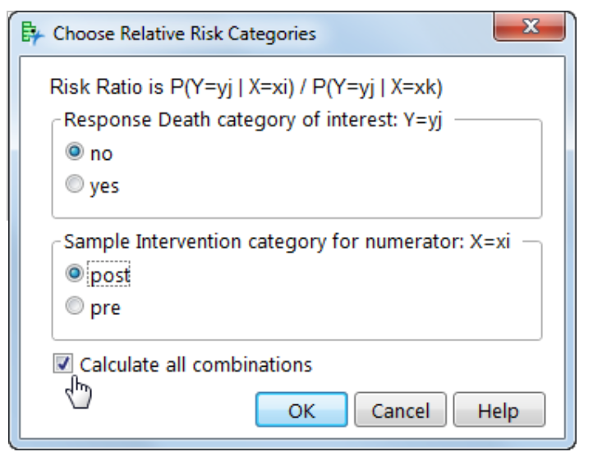Viewport: 593px width, 461px height.
Task: Click the "Sample Intervention category for numerator" heading
Action: coord(287,242)
